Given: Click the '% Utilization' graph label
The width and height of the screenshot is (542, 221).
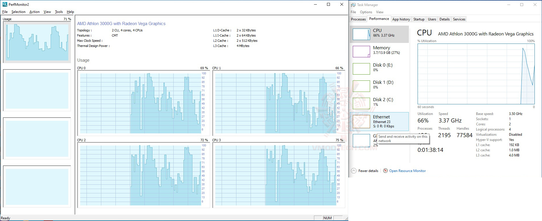Looking at the screenshot, I should click(427, 41).
